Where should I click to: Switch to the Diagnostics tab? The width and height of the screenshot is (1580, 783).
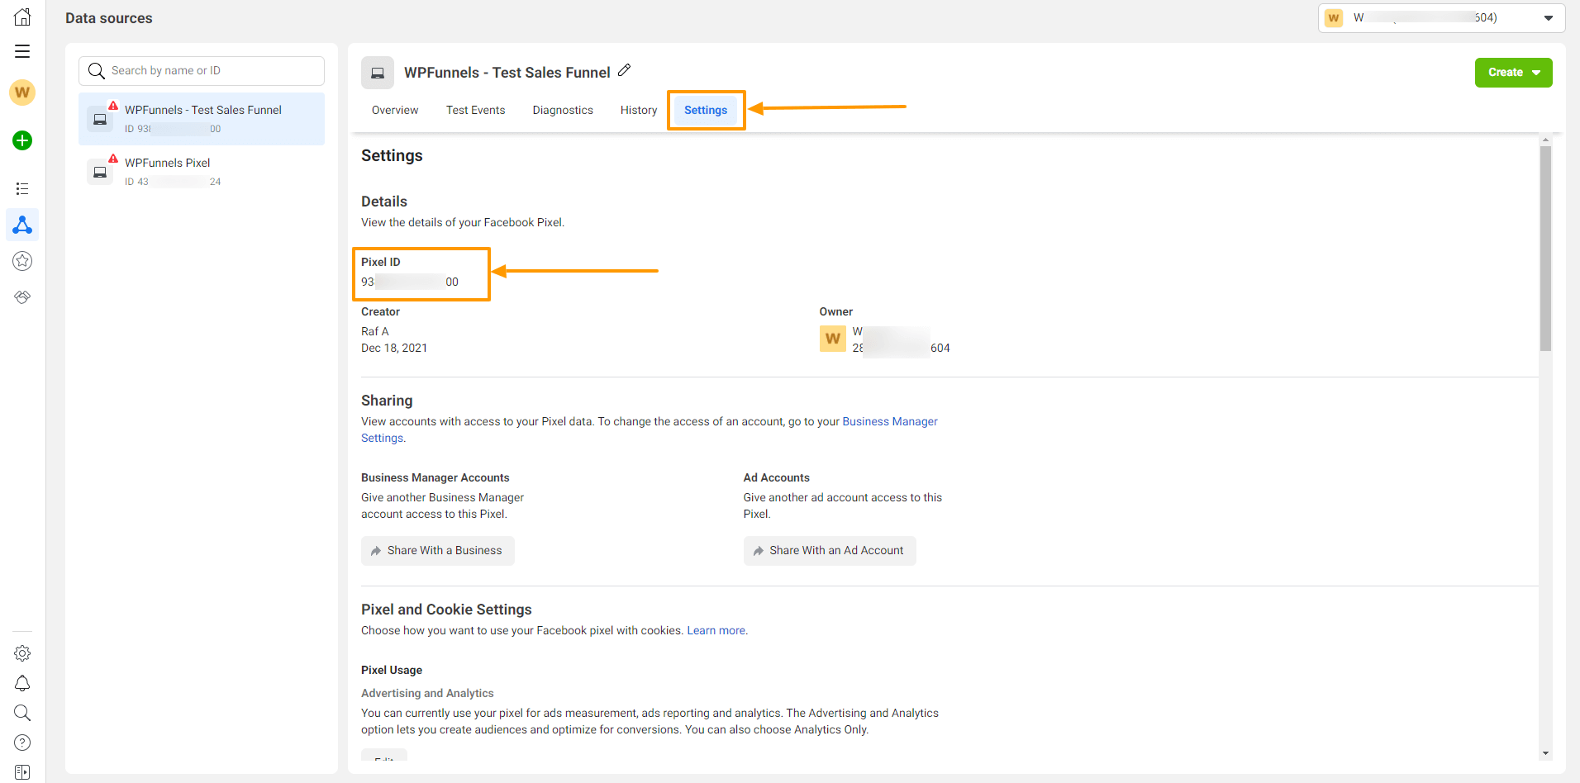click(x=563, y=110)
